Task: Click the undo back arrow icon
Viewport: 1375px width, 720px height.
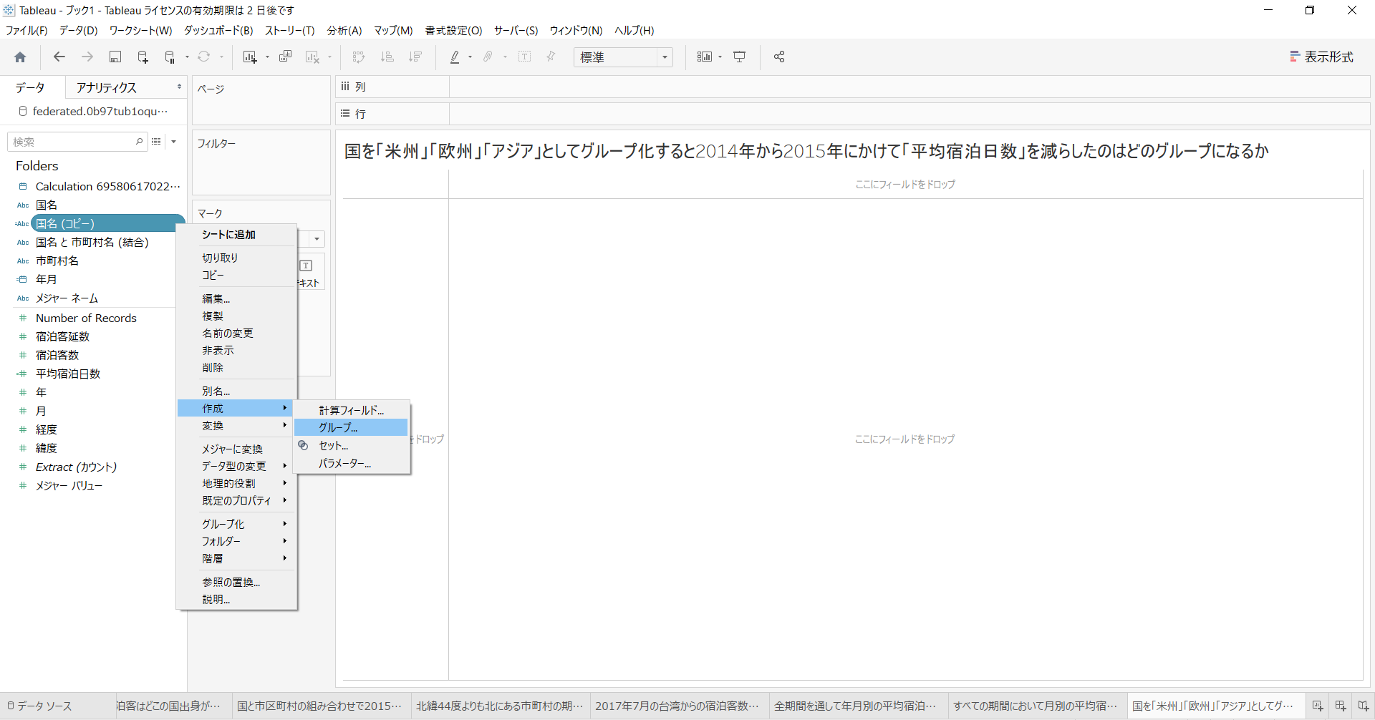Action: coord(59,57)
